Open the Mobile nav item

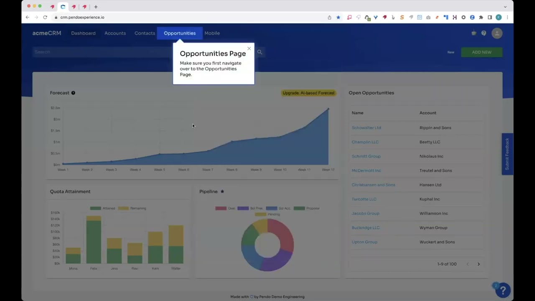(212, 33)
